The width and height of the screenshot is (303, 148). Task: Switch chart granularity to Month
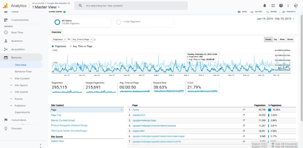tap(290, 39)
